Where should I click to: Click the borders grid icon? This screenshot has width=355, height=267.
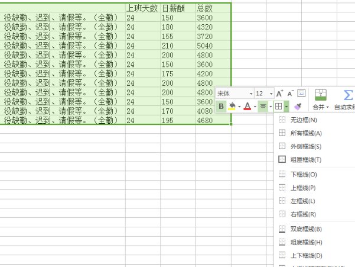[279, 106]
